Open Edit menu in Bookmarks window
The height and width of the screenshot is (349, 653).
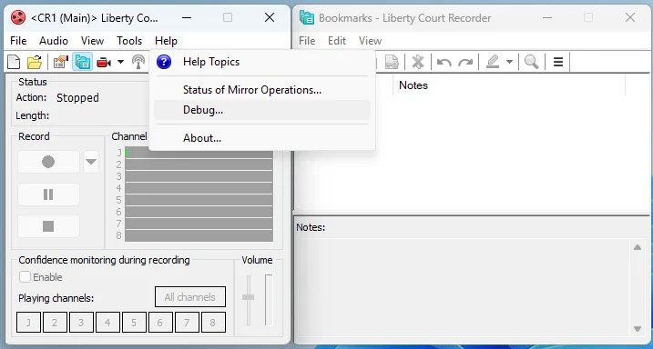pos(337,41)
